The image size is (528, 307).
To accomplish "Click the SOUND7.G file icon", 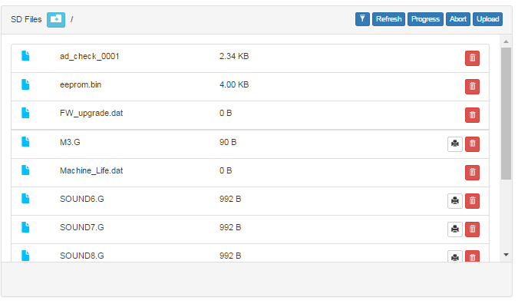I will (x=25, y=227).
